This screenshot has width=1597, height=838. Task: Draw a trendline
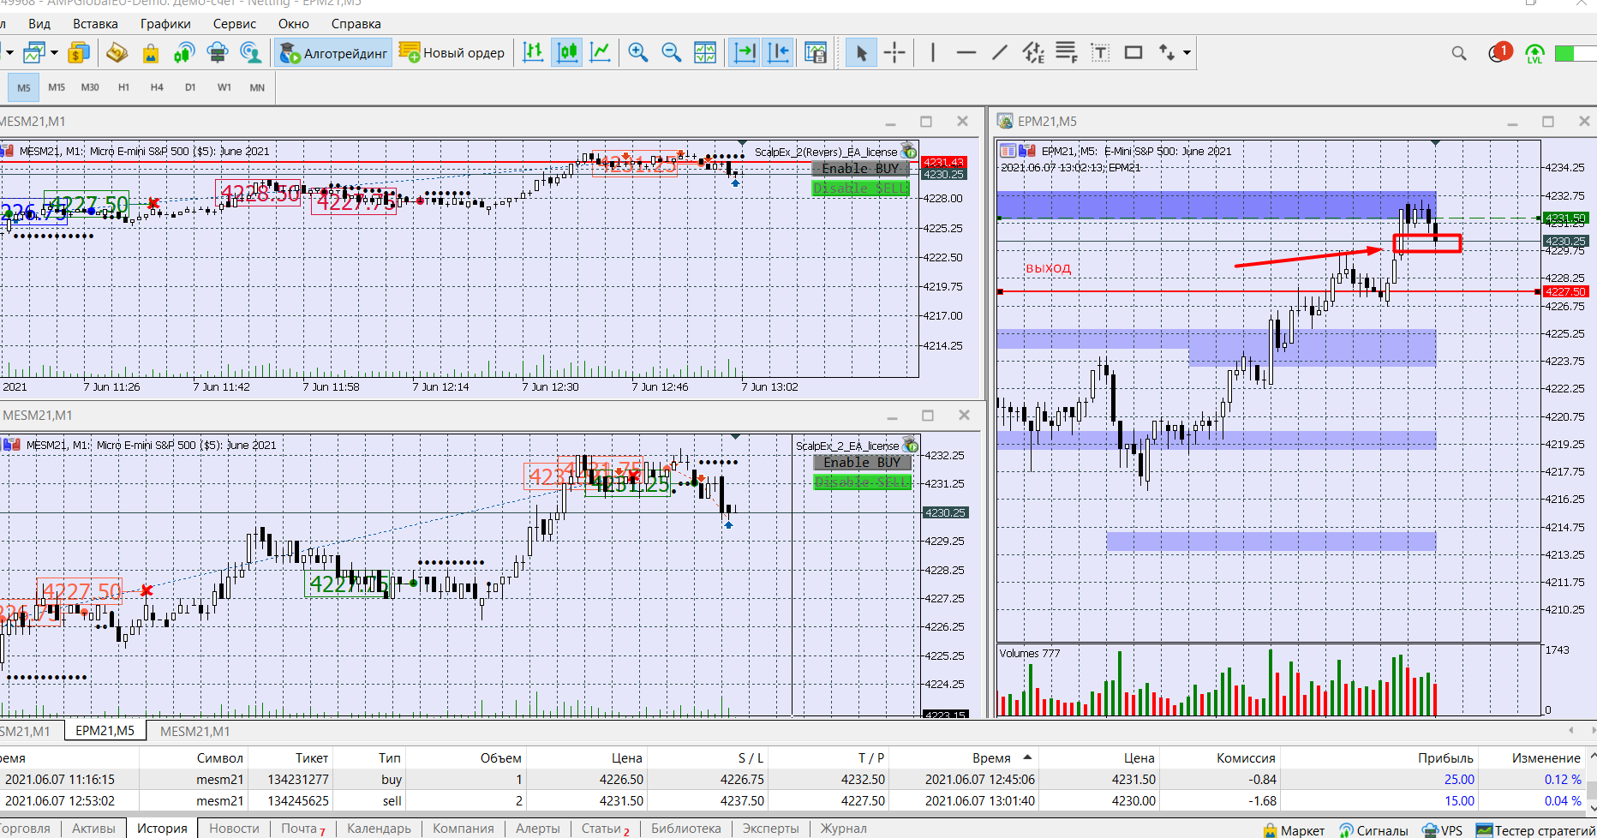1000,53
